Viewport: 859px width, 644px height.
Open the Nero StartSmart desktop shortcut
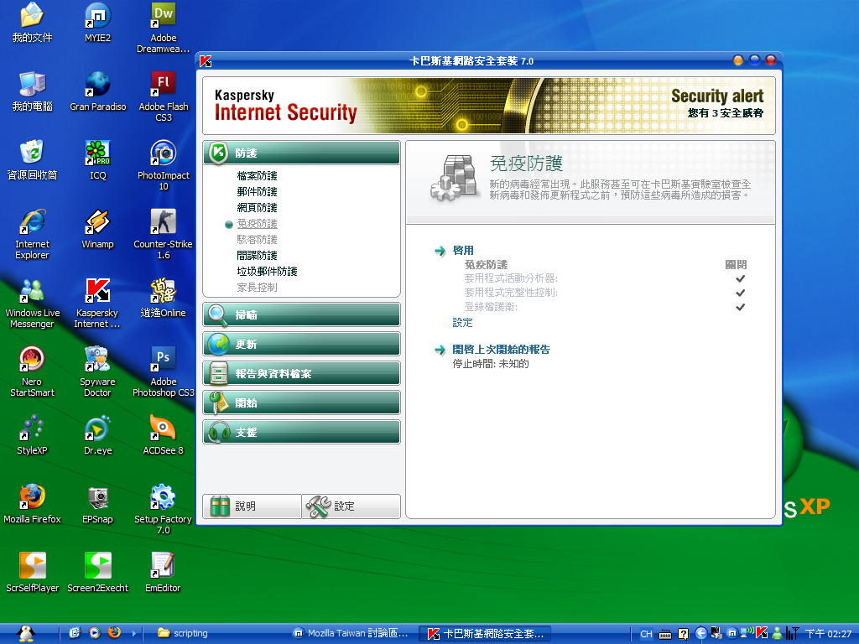(x=32, y=371)
